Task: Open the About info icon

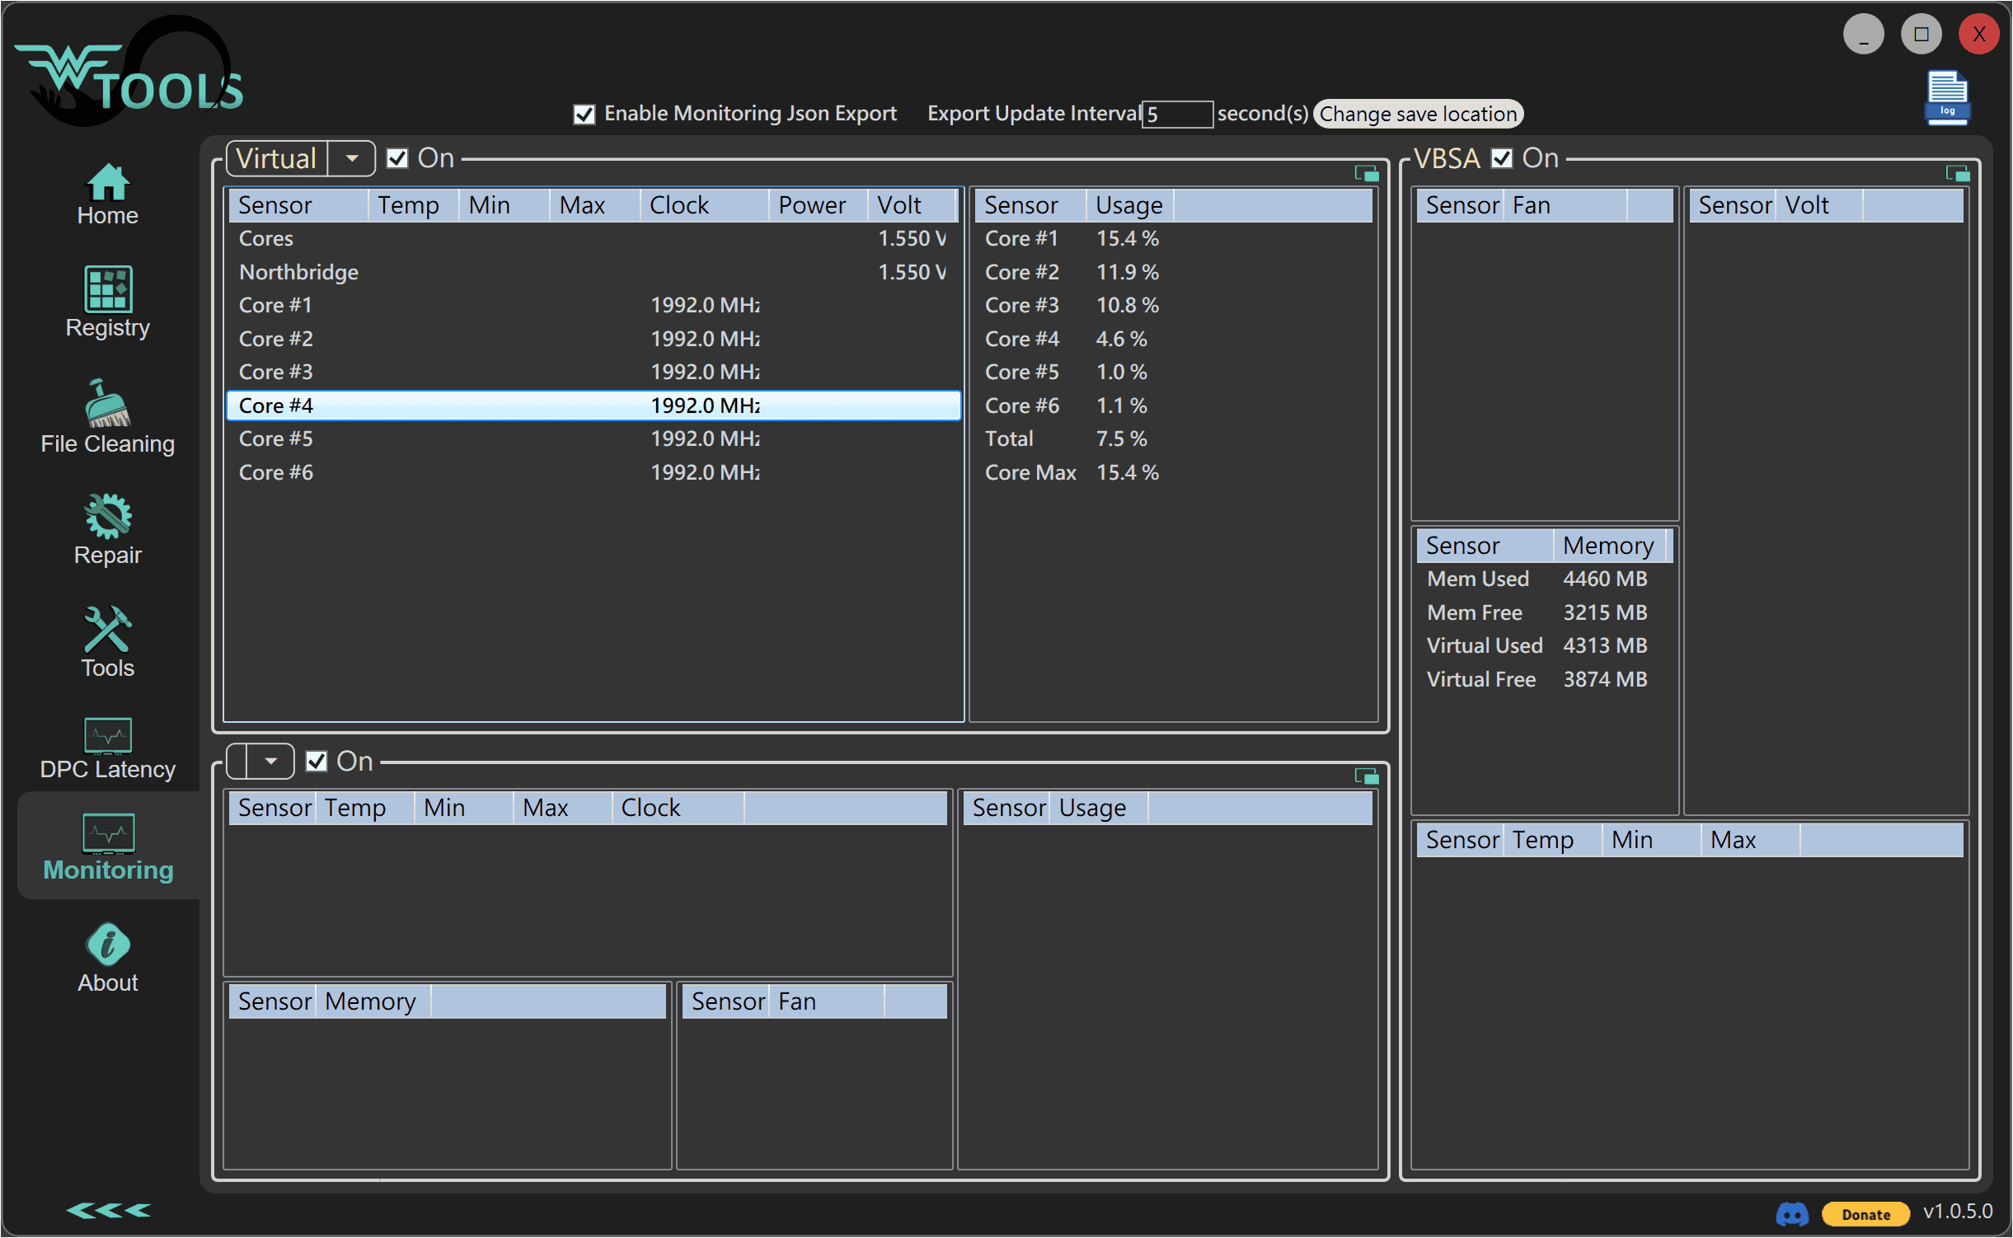Action: point(108,945)
